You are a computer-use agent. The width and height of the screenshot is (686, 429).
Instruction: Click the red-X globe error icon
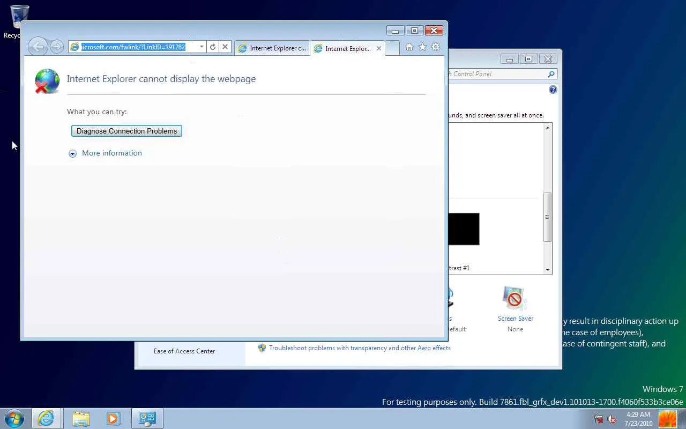47,81
